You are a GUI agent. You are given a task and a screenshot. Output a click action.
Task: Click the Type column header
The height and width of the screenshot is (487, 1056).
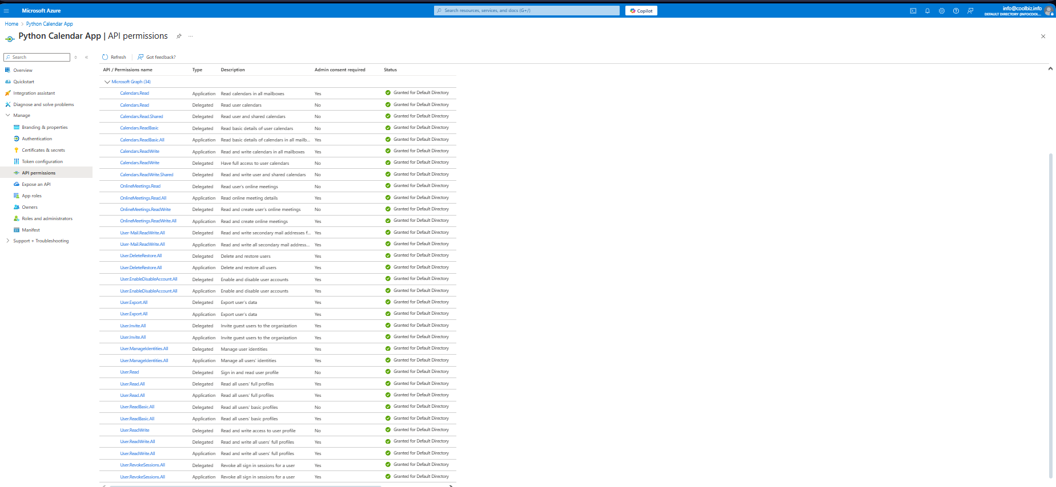click(197, 70)
